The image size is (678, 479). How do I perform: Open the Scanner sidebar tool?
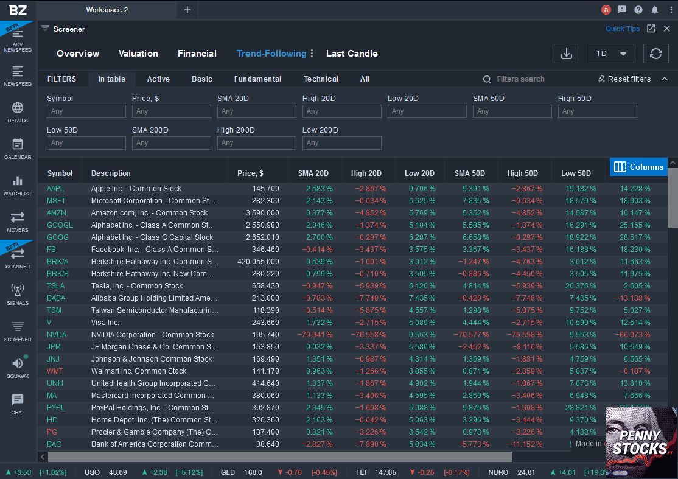click(18, 259)
